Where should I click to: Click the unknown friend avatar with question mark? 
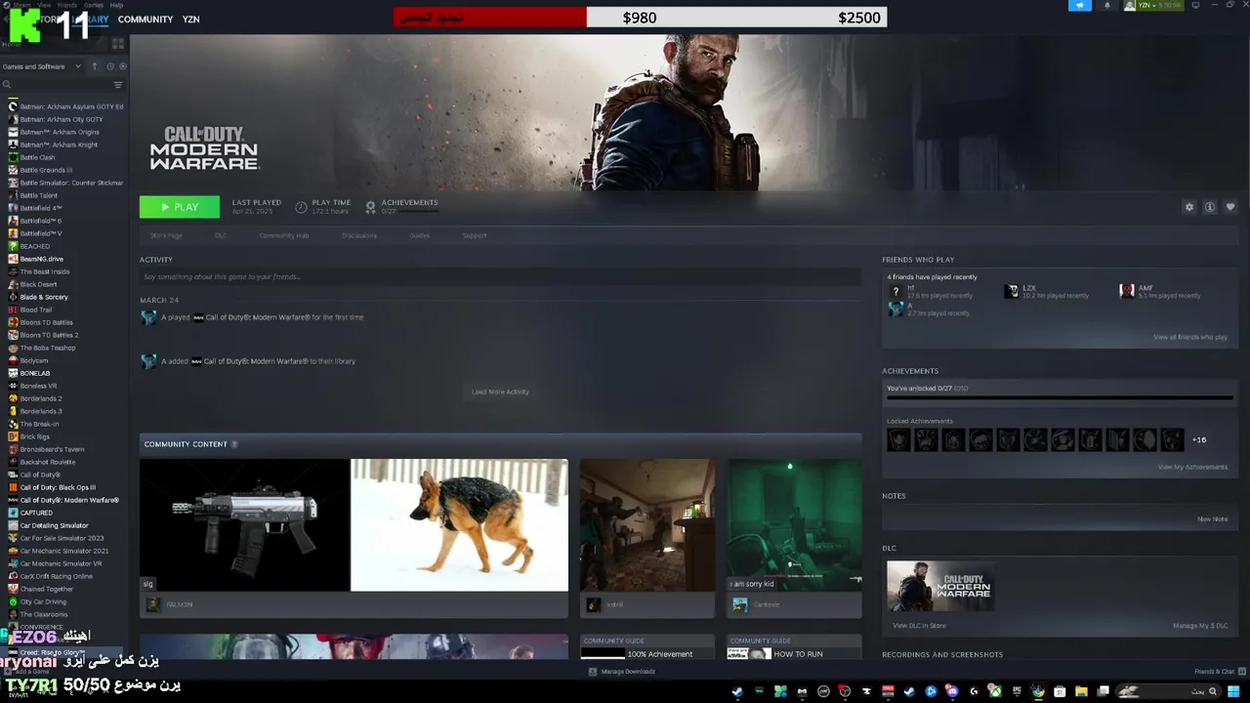click(896, 291)
